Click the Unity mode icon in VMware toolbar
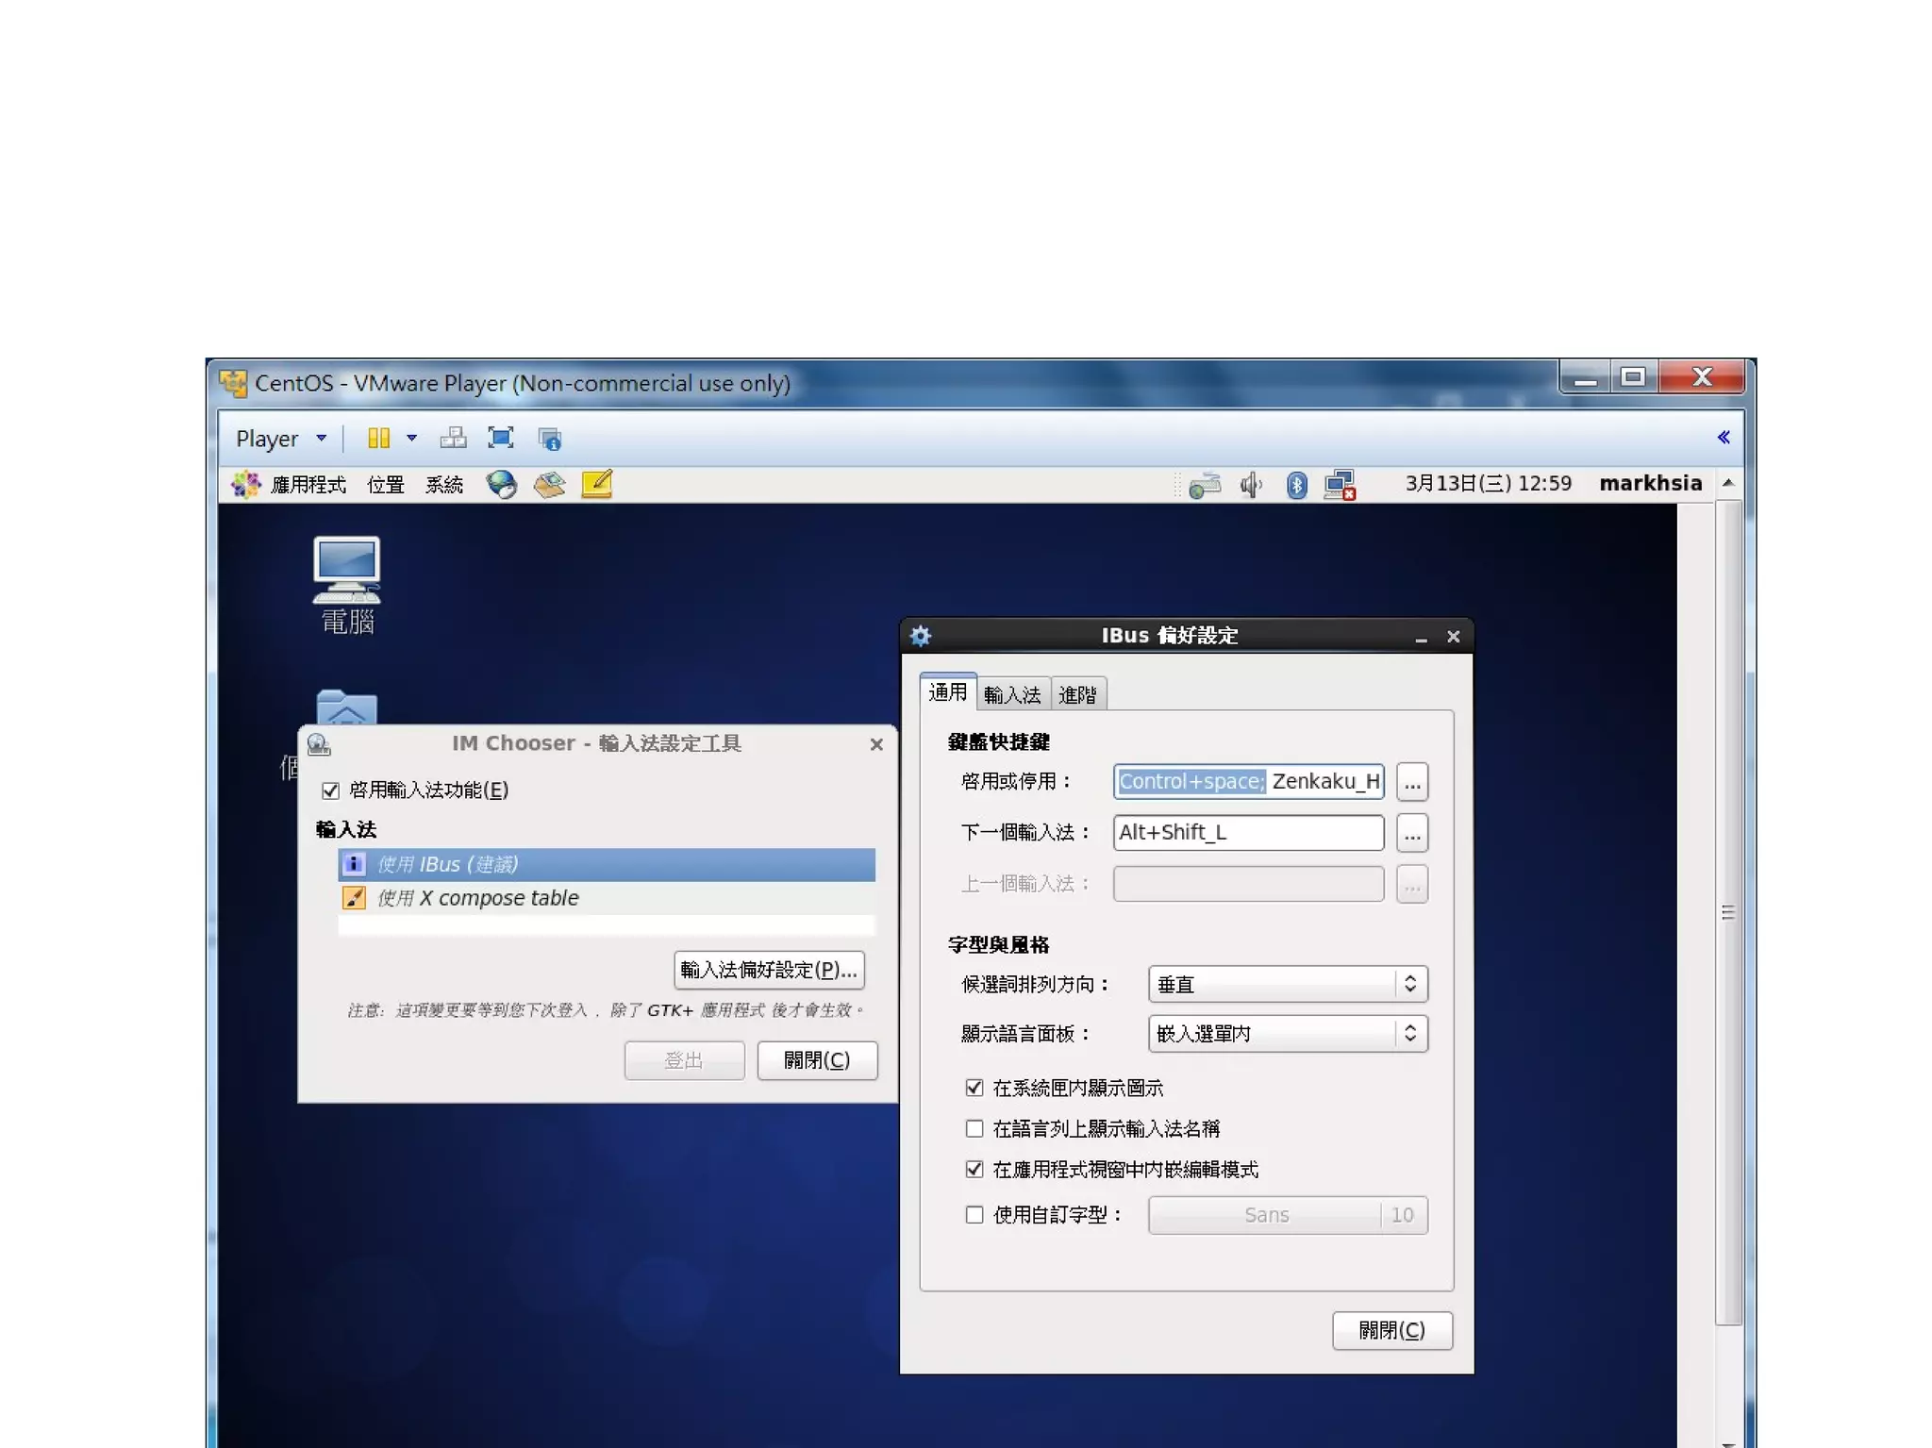Viewport: 1932px width, 1448px height. pos(549,439)
